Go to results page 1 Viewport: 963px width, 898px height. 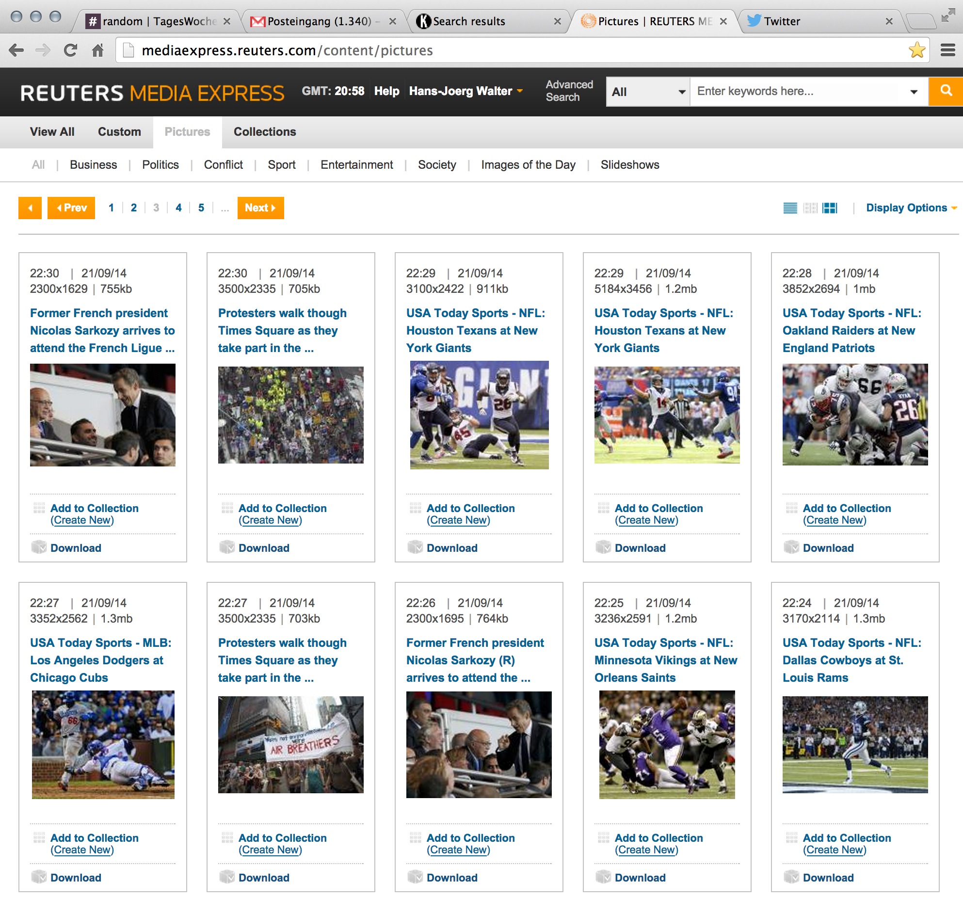[111, 208]
